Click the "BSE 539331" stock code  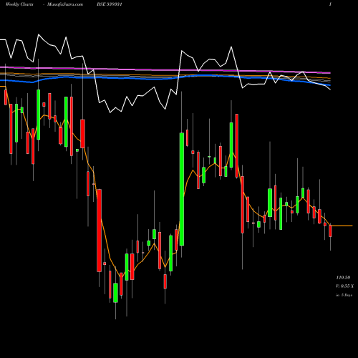point(110,4)
